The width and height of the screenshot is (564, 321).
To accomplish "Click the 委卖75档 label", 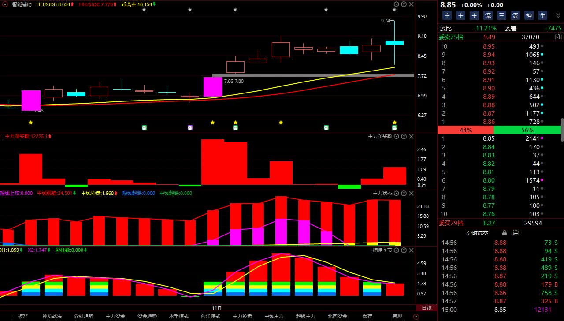I will [451, 37].
